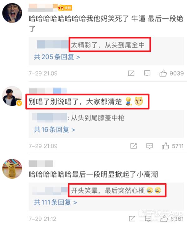Open the laughing-face avatar of first commenter
The image size is (187, 226).
(12, 13)
